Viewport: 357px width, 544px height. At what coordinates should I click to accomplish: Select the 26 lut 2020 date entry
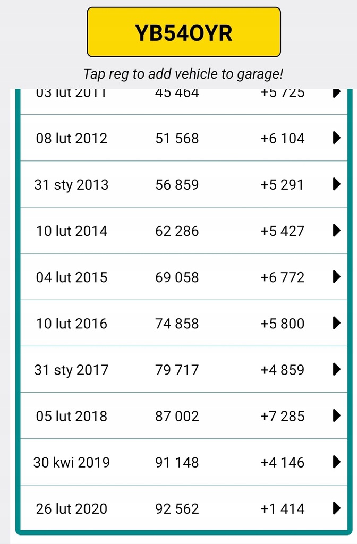tap(72, 508)
